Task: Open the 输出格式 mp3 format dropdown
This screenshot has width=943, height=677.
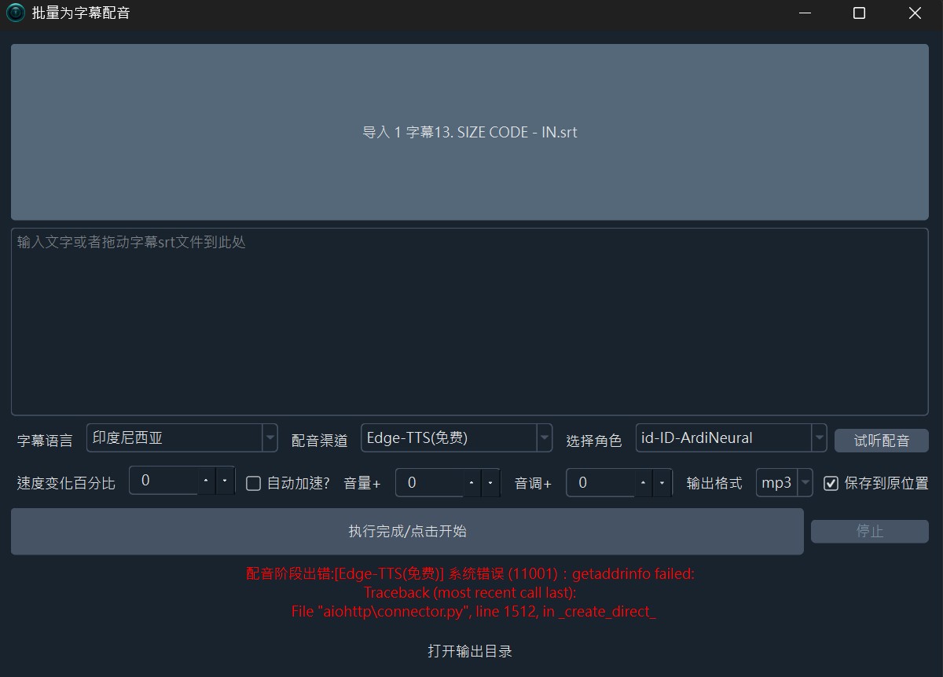Action: (x=783, y=483)
